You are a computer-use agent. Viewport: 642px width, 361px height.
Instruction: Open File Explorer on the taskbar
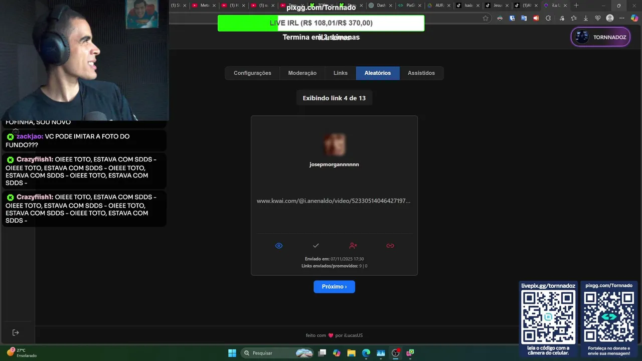click(352, 353)
